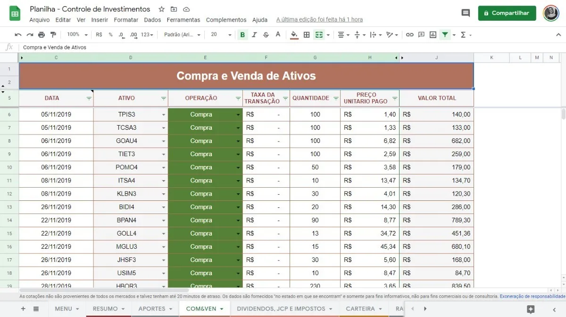Increase decimal places icon
The image size is (566, 317).
tap(133, 35)
